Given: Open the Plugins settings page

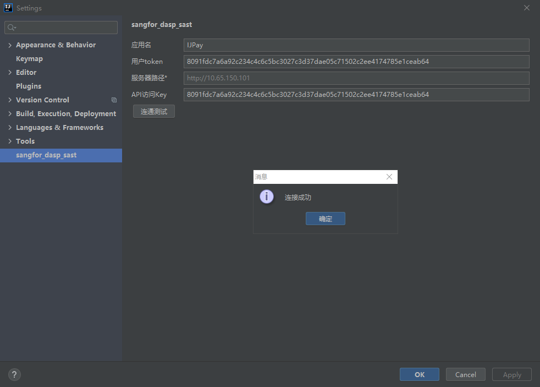Looking at the screenshot, I should (x=29, y=86).
